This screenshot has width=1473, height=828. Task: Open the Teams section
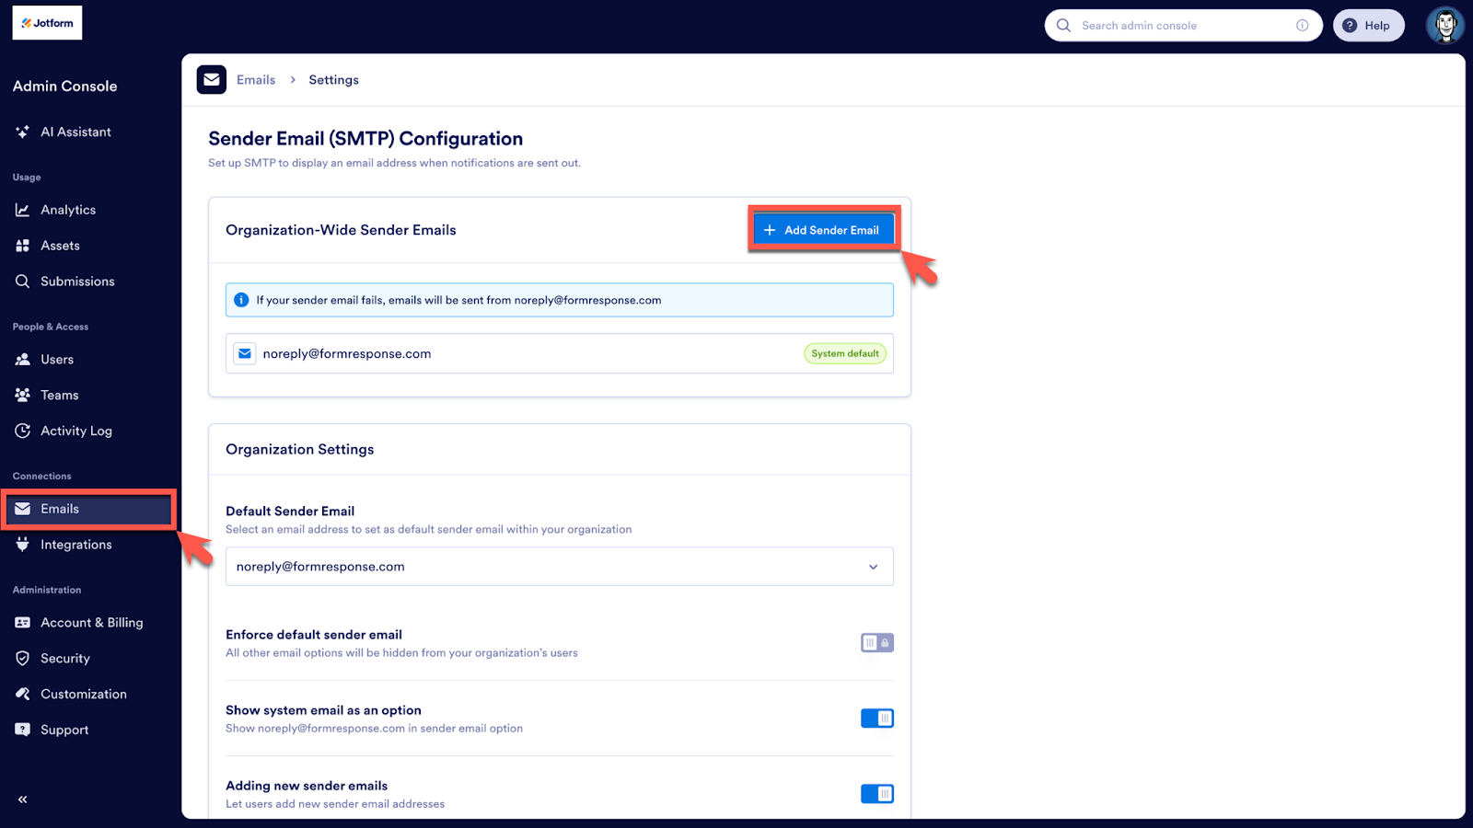coord(58,394)
